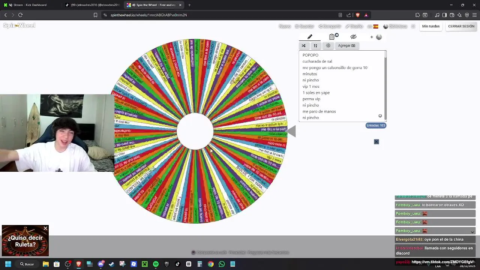Close the panel with the X button
Viewport: 480px width, 270px height.
pyautogui.click(x=376, y=142)
